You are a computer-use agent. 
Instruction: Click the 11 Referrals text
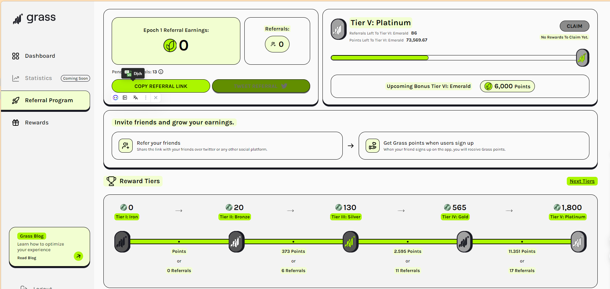(408, 271)
